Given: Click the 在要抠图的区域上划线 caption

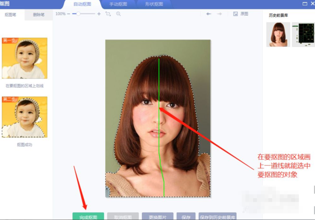Looking at the screenshot, I should tap(24, 86).
